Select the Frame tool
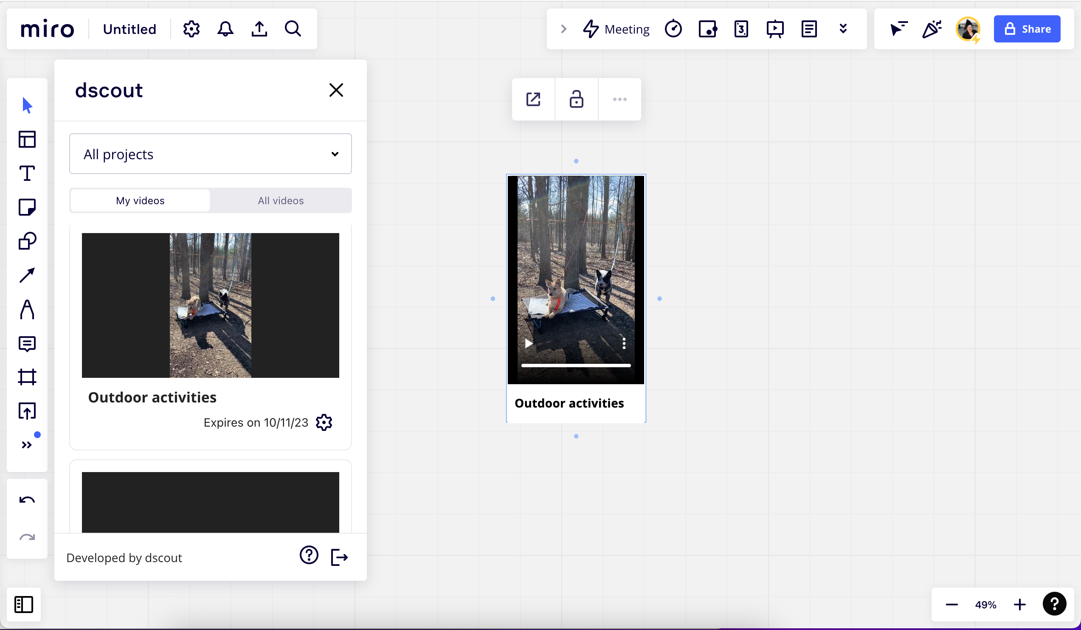This screenshot has width=1081, height=630. click(27, 377)
